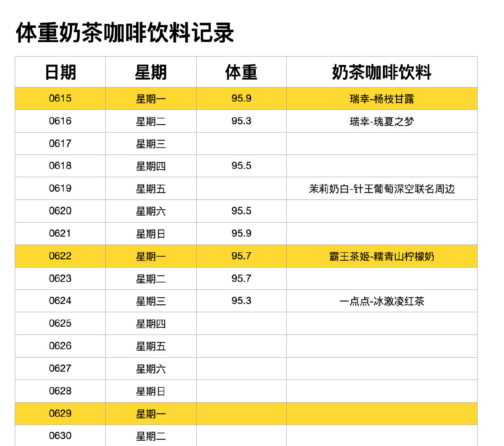The height and width of the screenshot is (446, 504).
Task: Click date cell 0628
Action: pyautogui.click(x=60, y=391)
